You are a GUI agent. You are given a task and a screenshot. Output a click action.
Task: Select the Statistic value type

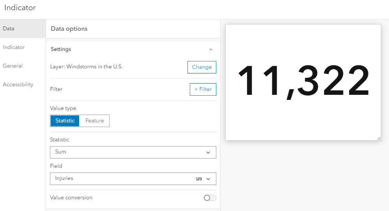65,121
